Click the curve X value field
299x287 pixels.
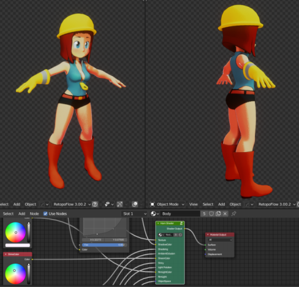pos(93,240)
